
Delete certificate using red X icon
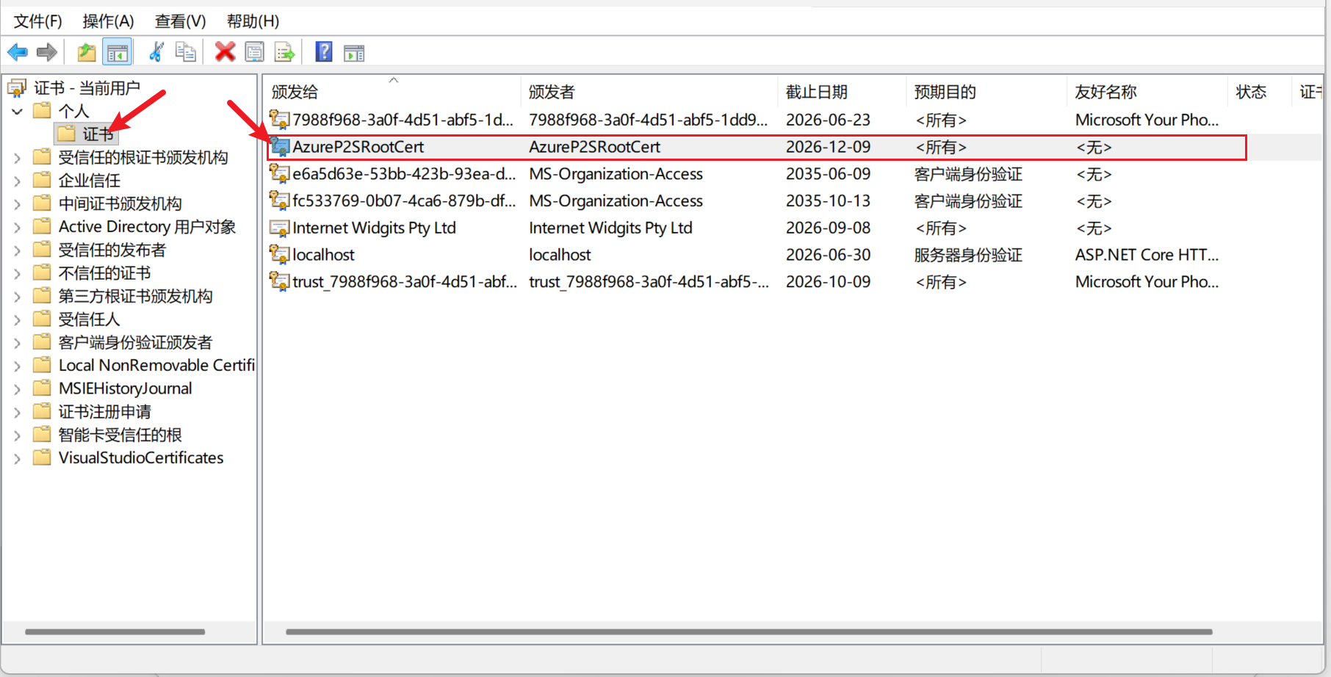[x=225, y=52]
